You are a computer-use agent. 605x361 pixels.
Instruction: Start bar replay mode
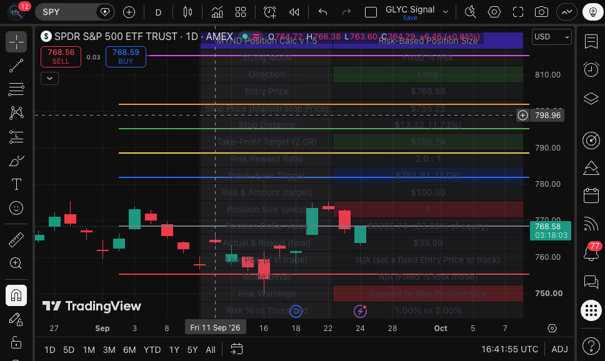294,12
